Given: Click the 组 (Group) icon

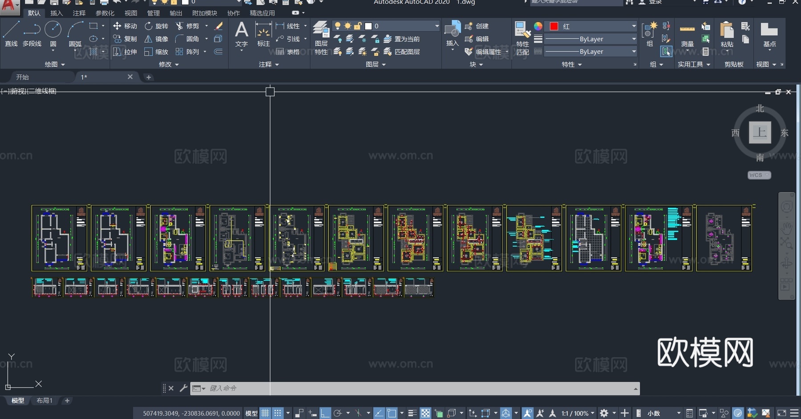Looking at the screenshot, I should (x=650, y=33).
